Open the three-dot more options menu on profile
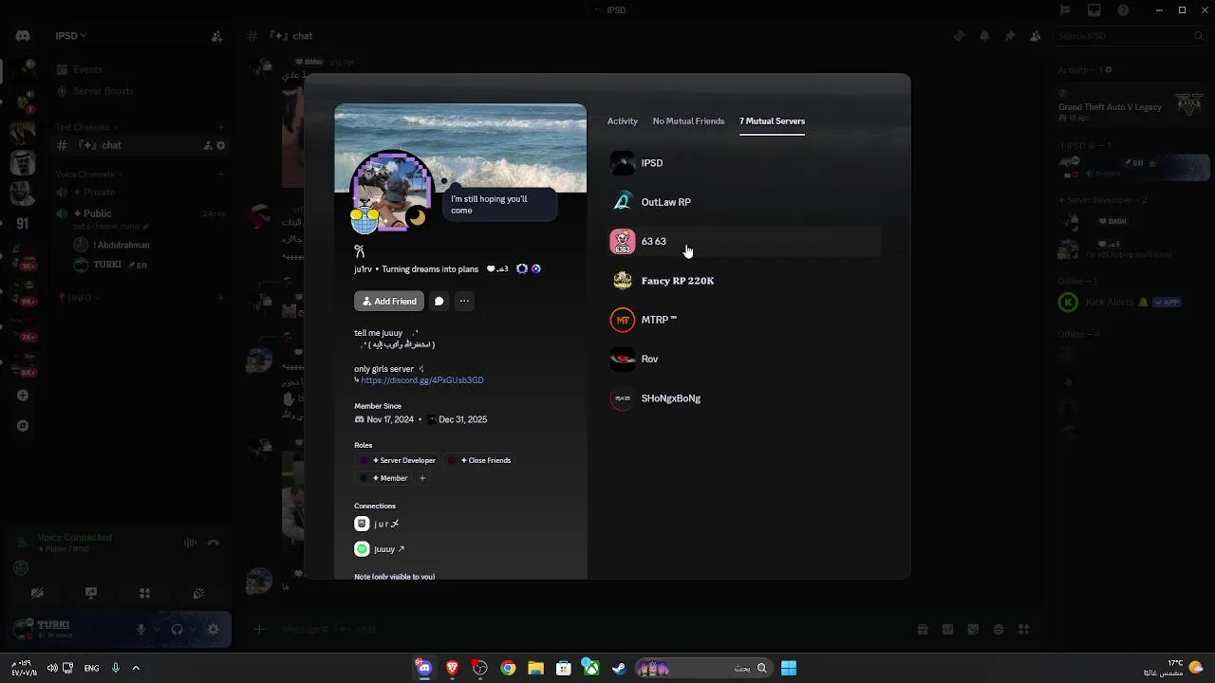 pos(464,301)
